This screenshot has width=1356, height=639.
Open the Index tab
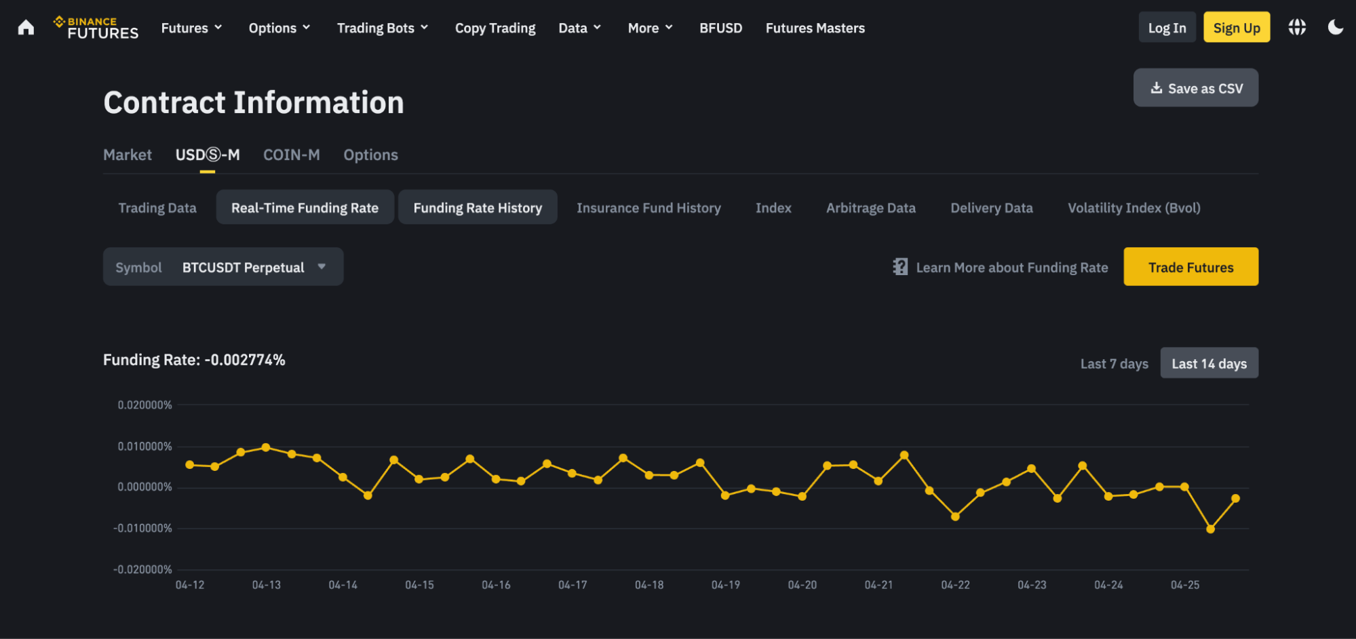pos(773,208)
